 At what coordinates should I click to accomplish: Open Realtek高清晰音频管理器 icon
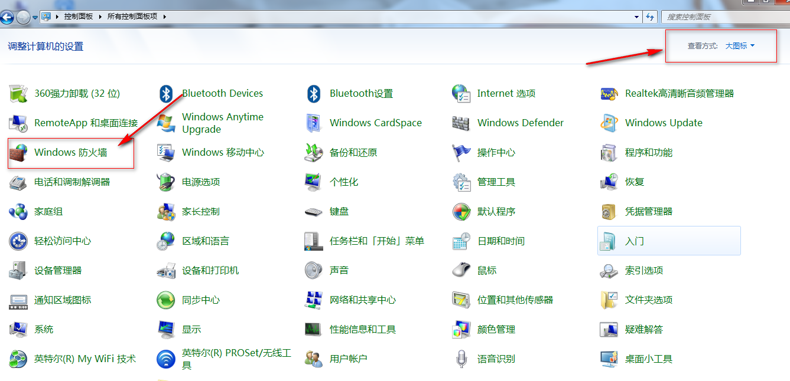click(x=609, y=93)
